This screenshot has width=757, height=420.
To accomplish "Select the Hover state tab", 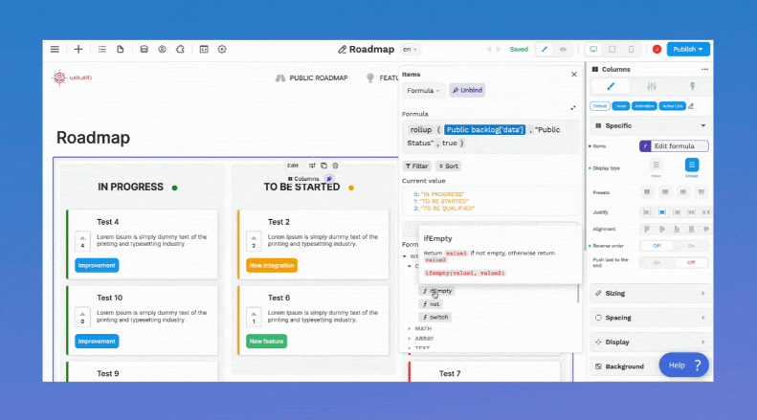I will point(621,106).
